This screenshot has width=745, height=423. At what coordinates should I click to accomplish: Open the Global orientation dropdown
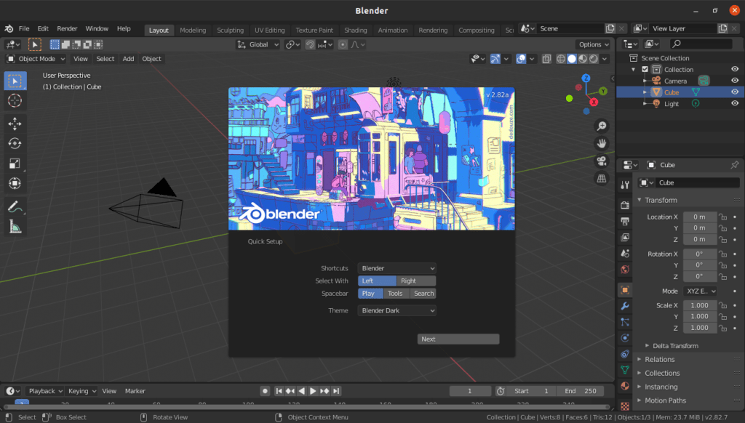click(x=258, y=44)
